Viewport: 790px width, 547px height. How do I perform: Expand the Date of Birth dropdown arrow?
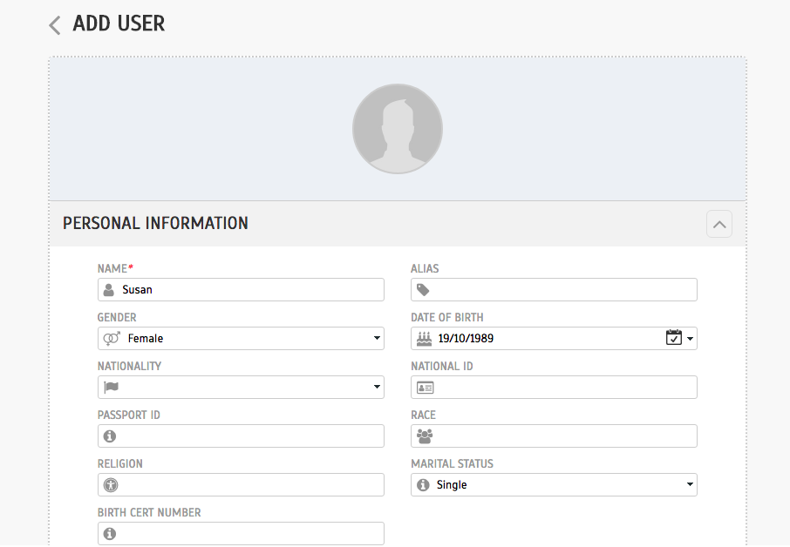691,339
